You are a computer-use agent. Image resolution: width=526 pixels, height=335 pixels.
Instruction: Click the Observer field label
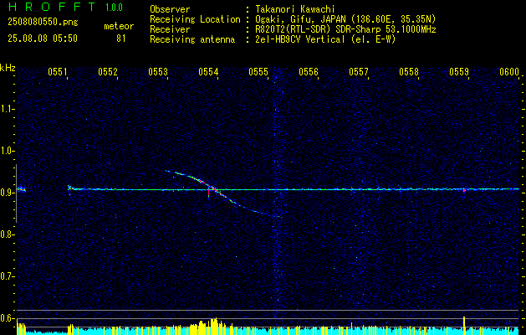point(170,9)
